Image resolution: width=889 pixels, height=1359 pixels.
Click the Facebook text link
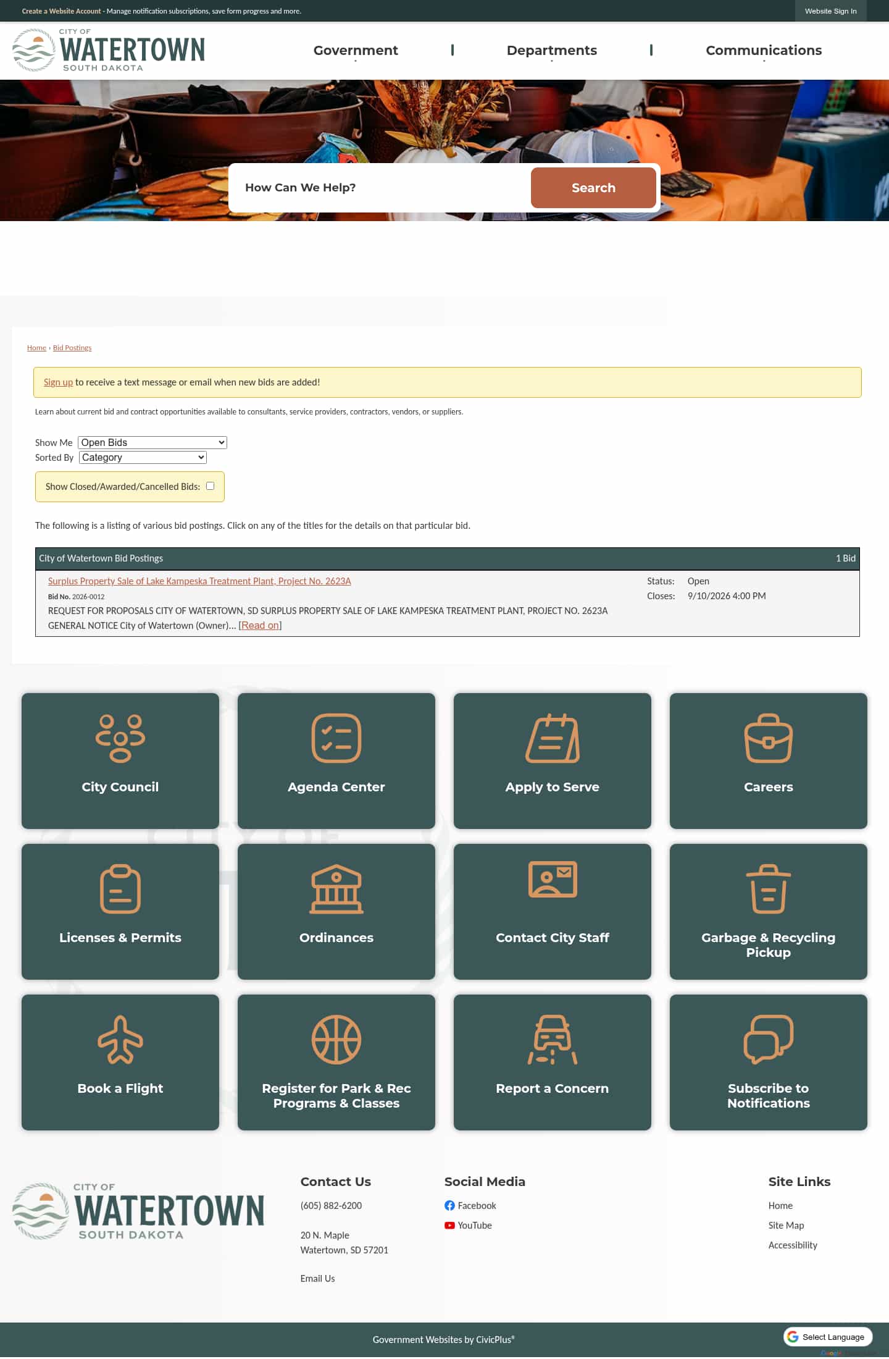(x=477, y=1205)
